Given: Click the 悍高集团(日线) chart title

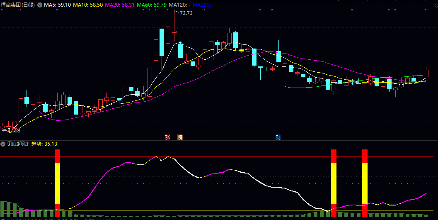Looking at the screenshot, I should [x=18, y=5].
